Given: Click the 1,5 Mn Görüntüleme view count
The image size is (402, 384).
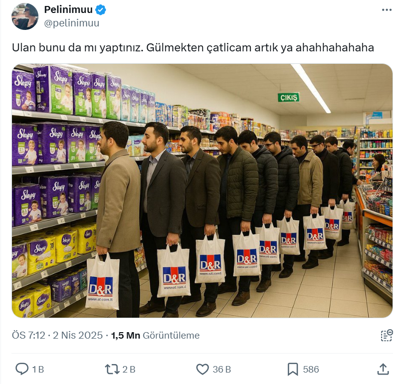Looking at the screenshot, I should pyautogui.click(x=156, y=335).
